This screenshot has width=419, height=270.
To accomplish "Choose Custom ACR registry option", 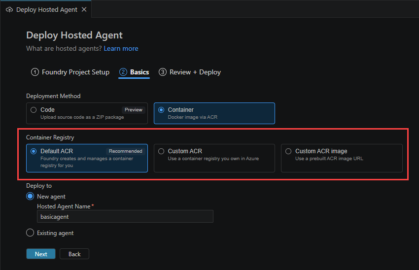I will point(214,158).
